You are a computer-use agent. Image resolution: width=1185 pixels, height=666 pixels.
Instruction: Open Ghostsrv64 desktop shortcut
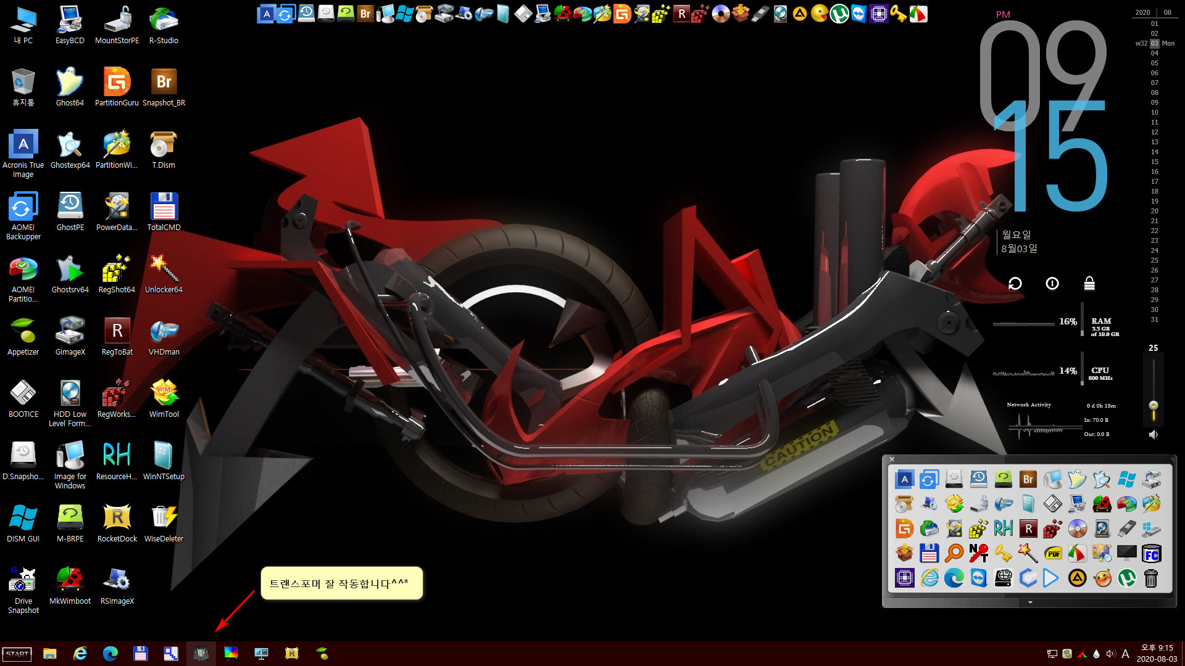click(x=70, y=274)
